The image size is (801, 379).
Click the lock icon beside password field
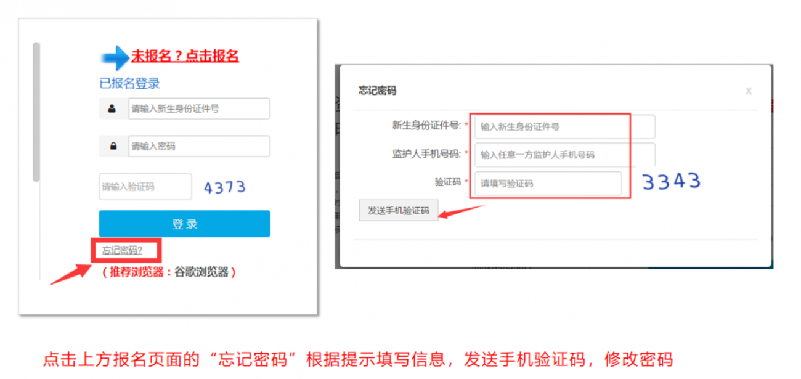[113, 147]
